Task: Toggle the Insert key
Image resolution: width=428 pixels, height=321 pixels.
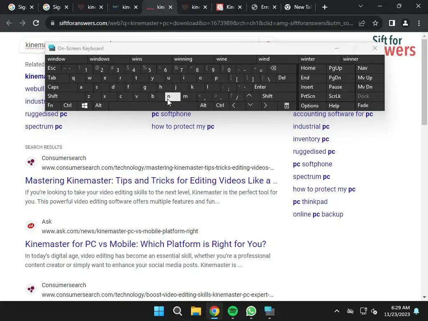Action: (x=313, y=87)
